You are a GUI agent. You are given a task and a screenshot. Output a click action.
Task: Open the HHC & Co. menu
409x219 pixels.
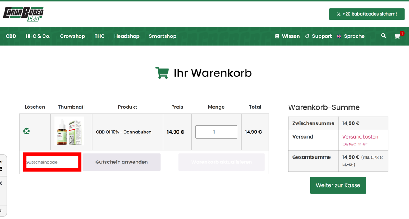tap(38, 36)
